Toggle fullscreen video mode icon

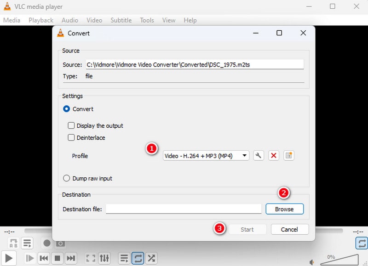tap(91, 258)
